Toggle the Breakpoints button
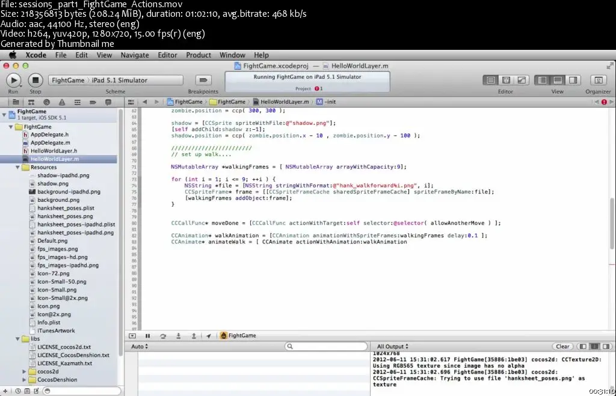The width and height of the screenshot is (616, 396). [203, 80]
